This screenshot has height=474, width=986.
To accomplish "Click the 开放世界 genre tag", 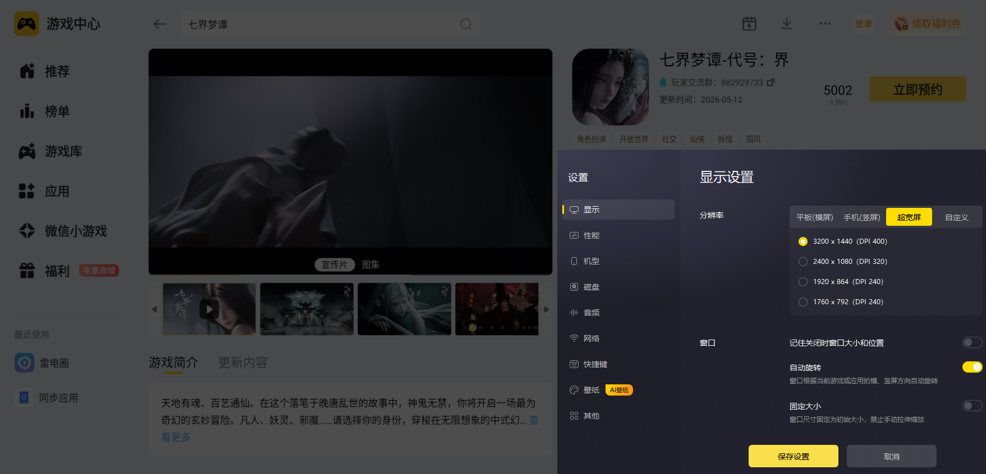I will point(634,139).
